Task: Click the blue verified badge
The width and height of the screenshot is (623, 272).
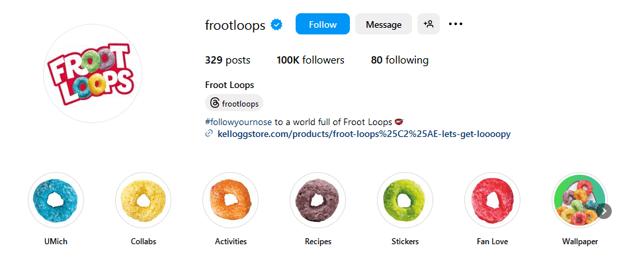Action: coord(277,25)
